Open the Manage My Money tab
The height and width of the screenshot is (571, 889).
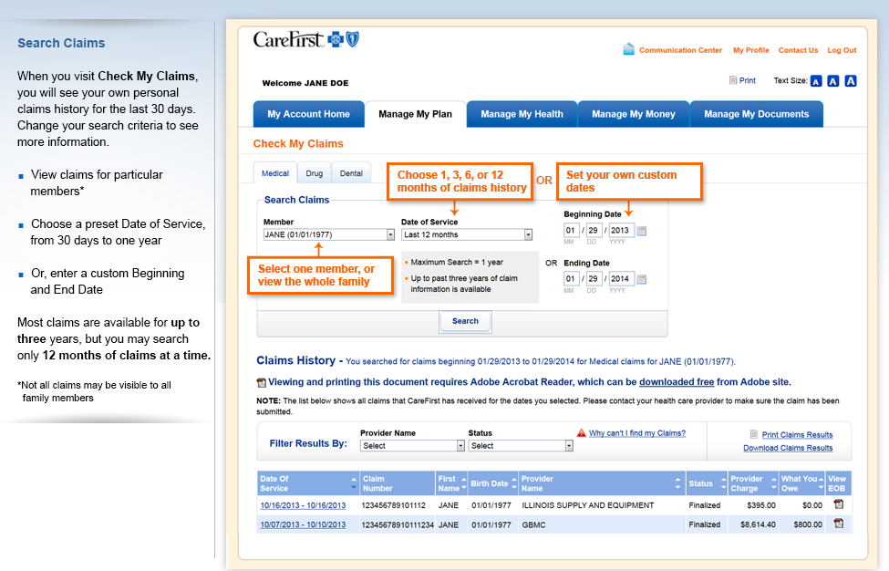634,114
